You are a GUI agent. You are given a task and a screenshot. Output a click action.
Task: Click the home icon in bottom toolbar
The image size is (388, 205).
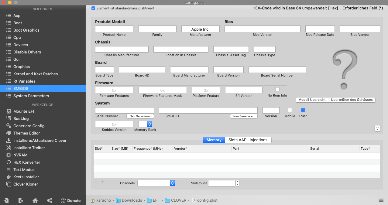pos(35,200)
